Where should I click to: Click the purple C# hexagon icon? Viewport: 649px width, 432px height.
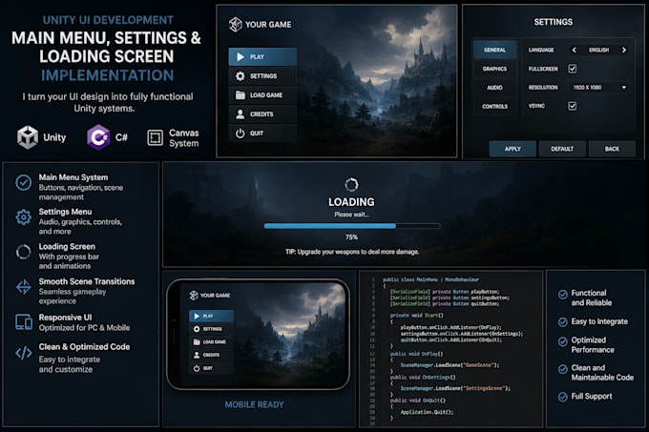[98, 137]
